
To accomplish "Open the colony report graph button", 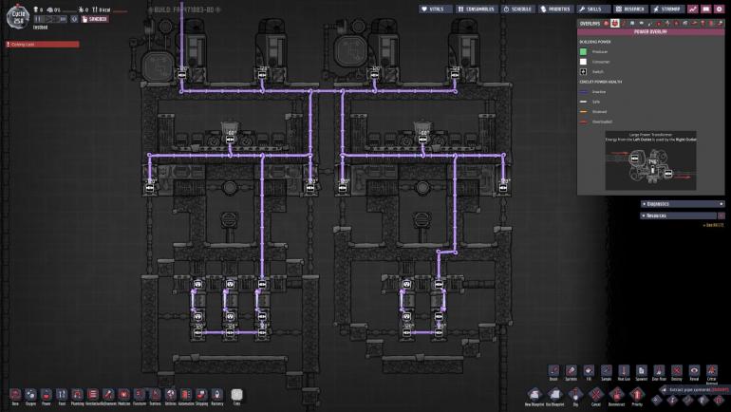I will pos(693,9).
